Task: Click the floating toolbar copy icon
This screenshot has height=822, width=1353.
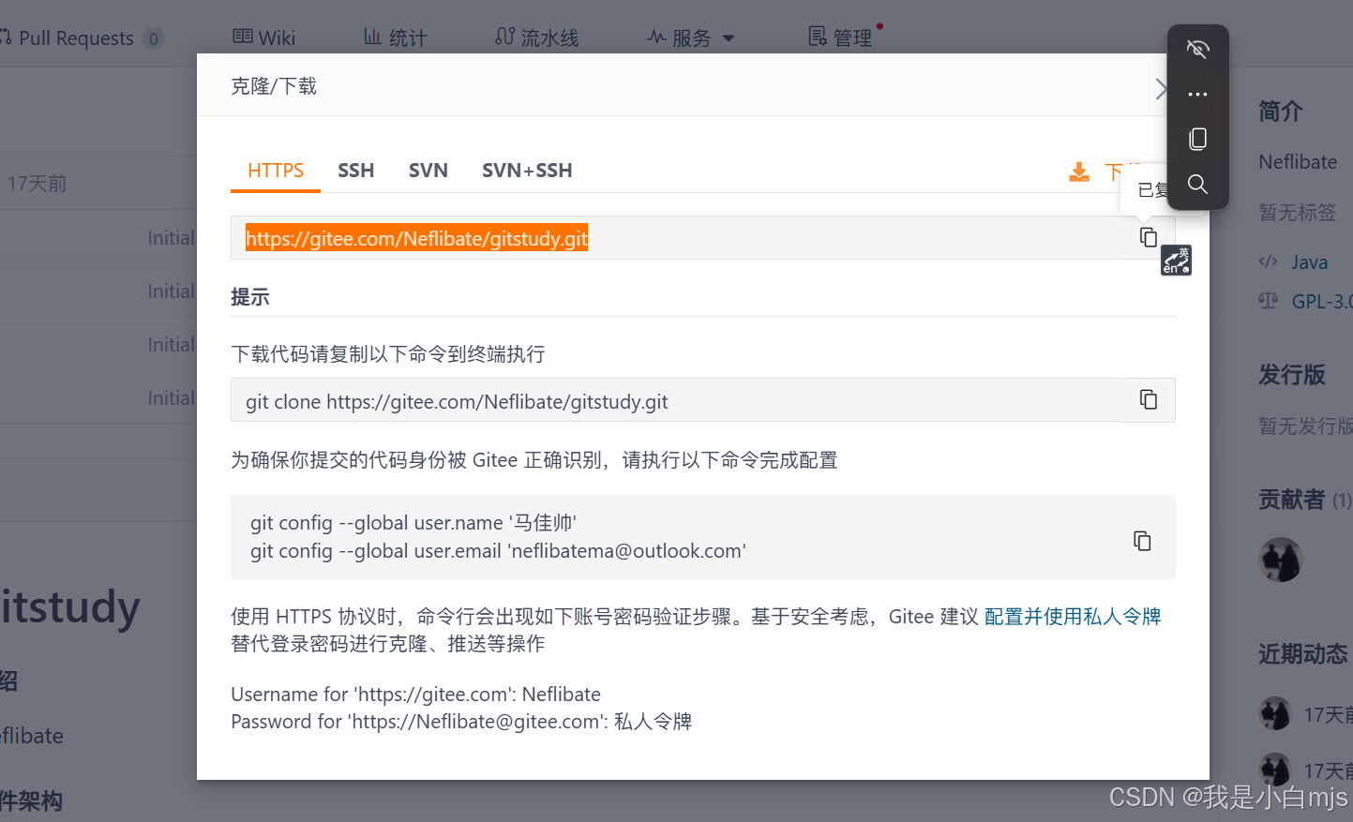Action: tap(1197, 139)
